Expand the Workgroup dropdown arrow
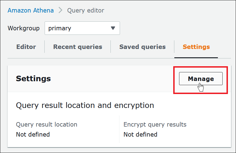Viewport: 236px width, 153px height. (x=113, y=28)
